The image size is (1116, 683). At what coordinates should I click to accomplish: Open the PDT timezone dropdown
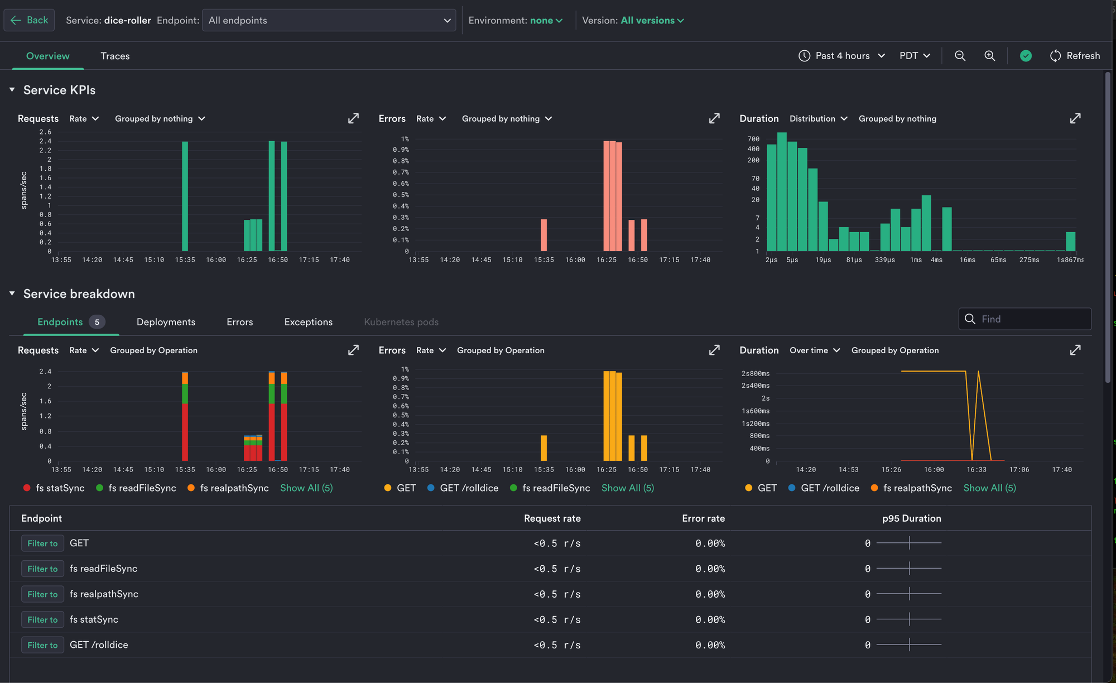(x=915, y=56)
